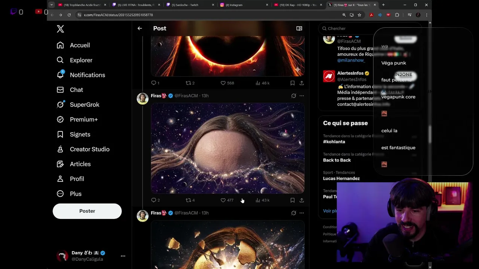The height and width of the screenshot is (269, 479).
Task: Open the exploding egg image
Action: pyautogui.click(x=228, y=245)
